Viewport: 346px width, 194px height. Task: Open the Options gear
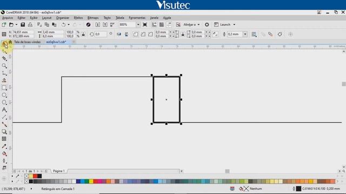coord(207,25)
